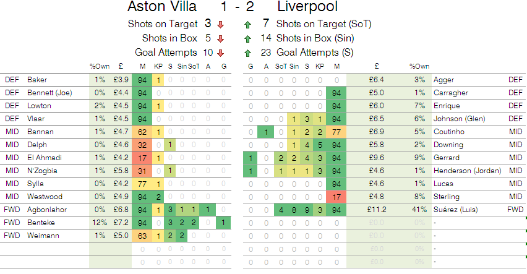Click the player name Agbonlahor
Image resolution: width=527 pixels, height=274 pixels.
point(47,210)
